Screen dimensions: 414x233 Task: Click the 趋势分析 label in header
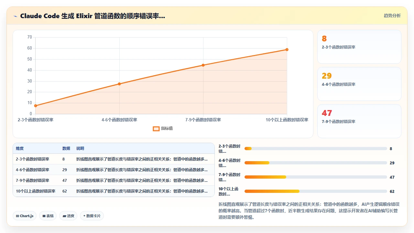[x=392, y=16]
